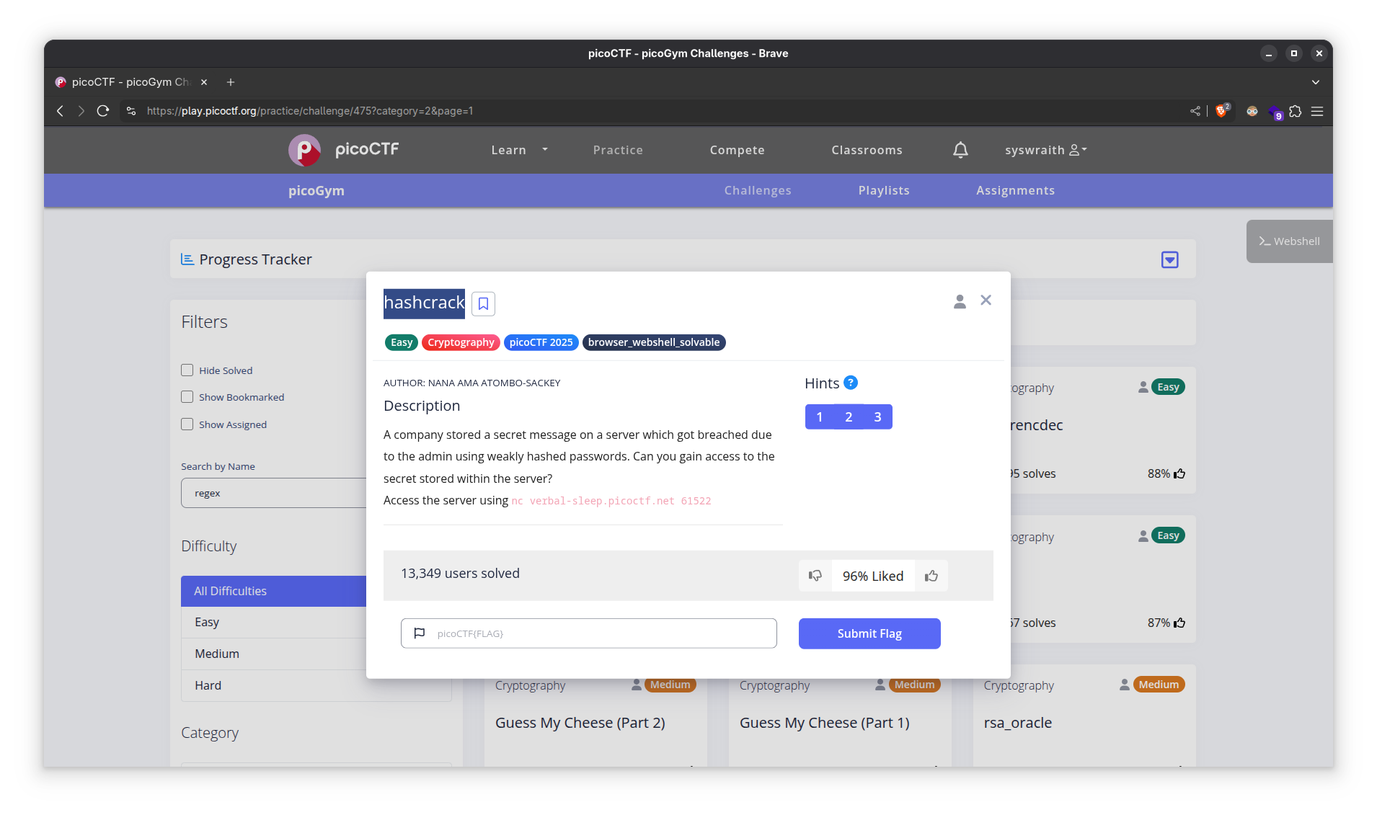Click the site settings icon in address bar
Viewport: 1377px width, 815px height.
[x=130, y=111]
